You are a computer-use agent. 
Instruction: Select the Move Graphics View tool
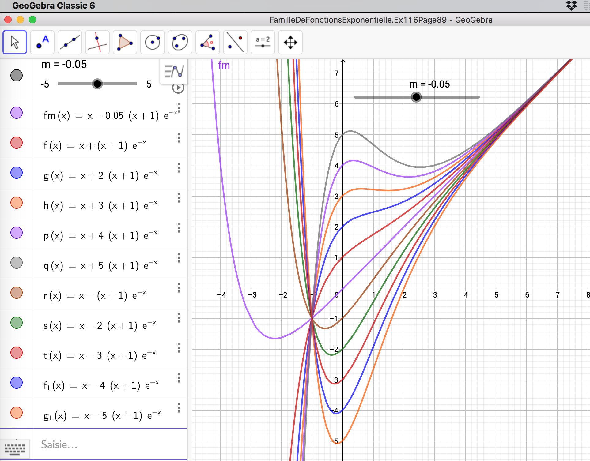290,42
